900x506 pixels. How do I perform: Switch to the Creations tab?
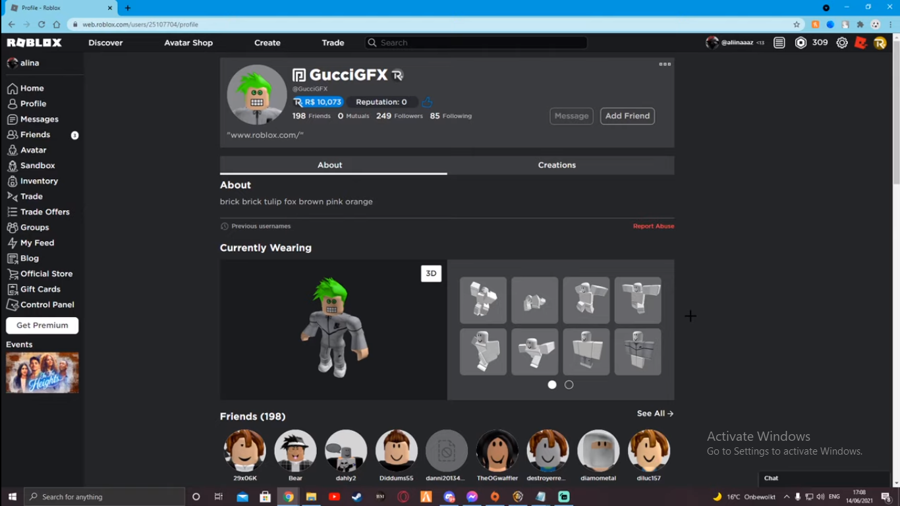(561, 165)
